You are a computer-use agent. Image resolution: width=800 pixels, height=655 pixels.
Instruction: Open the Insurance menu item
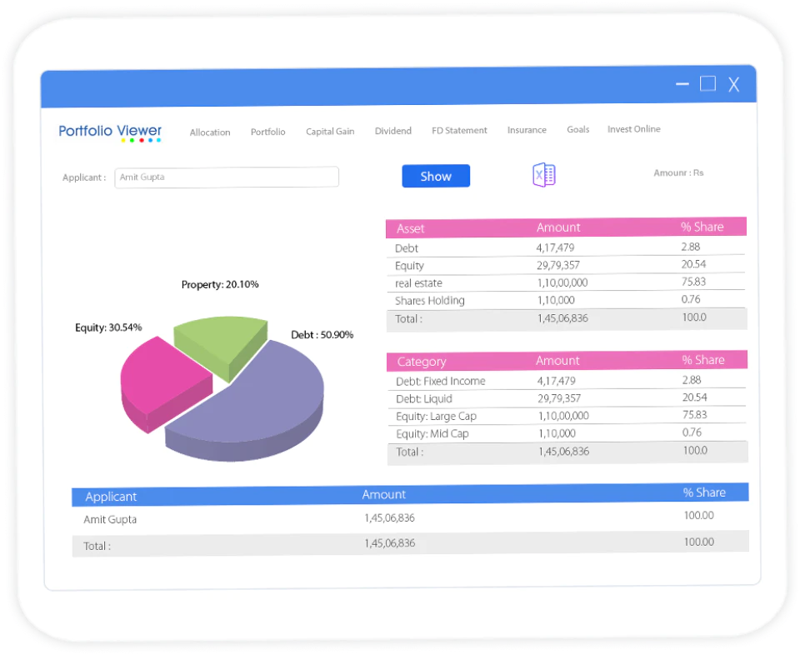tap(527, 129)
